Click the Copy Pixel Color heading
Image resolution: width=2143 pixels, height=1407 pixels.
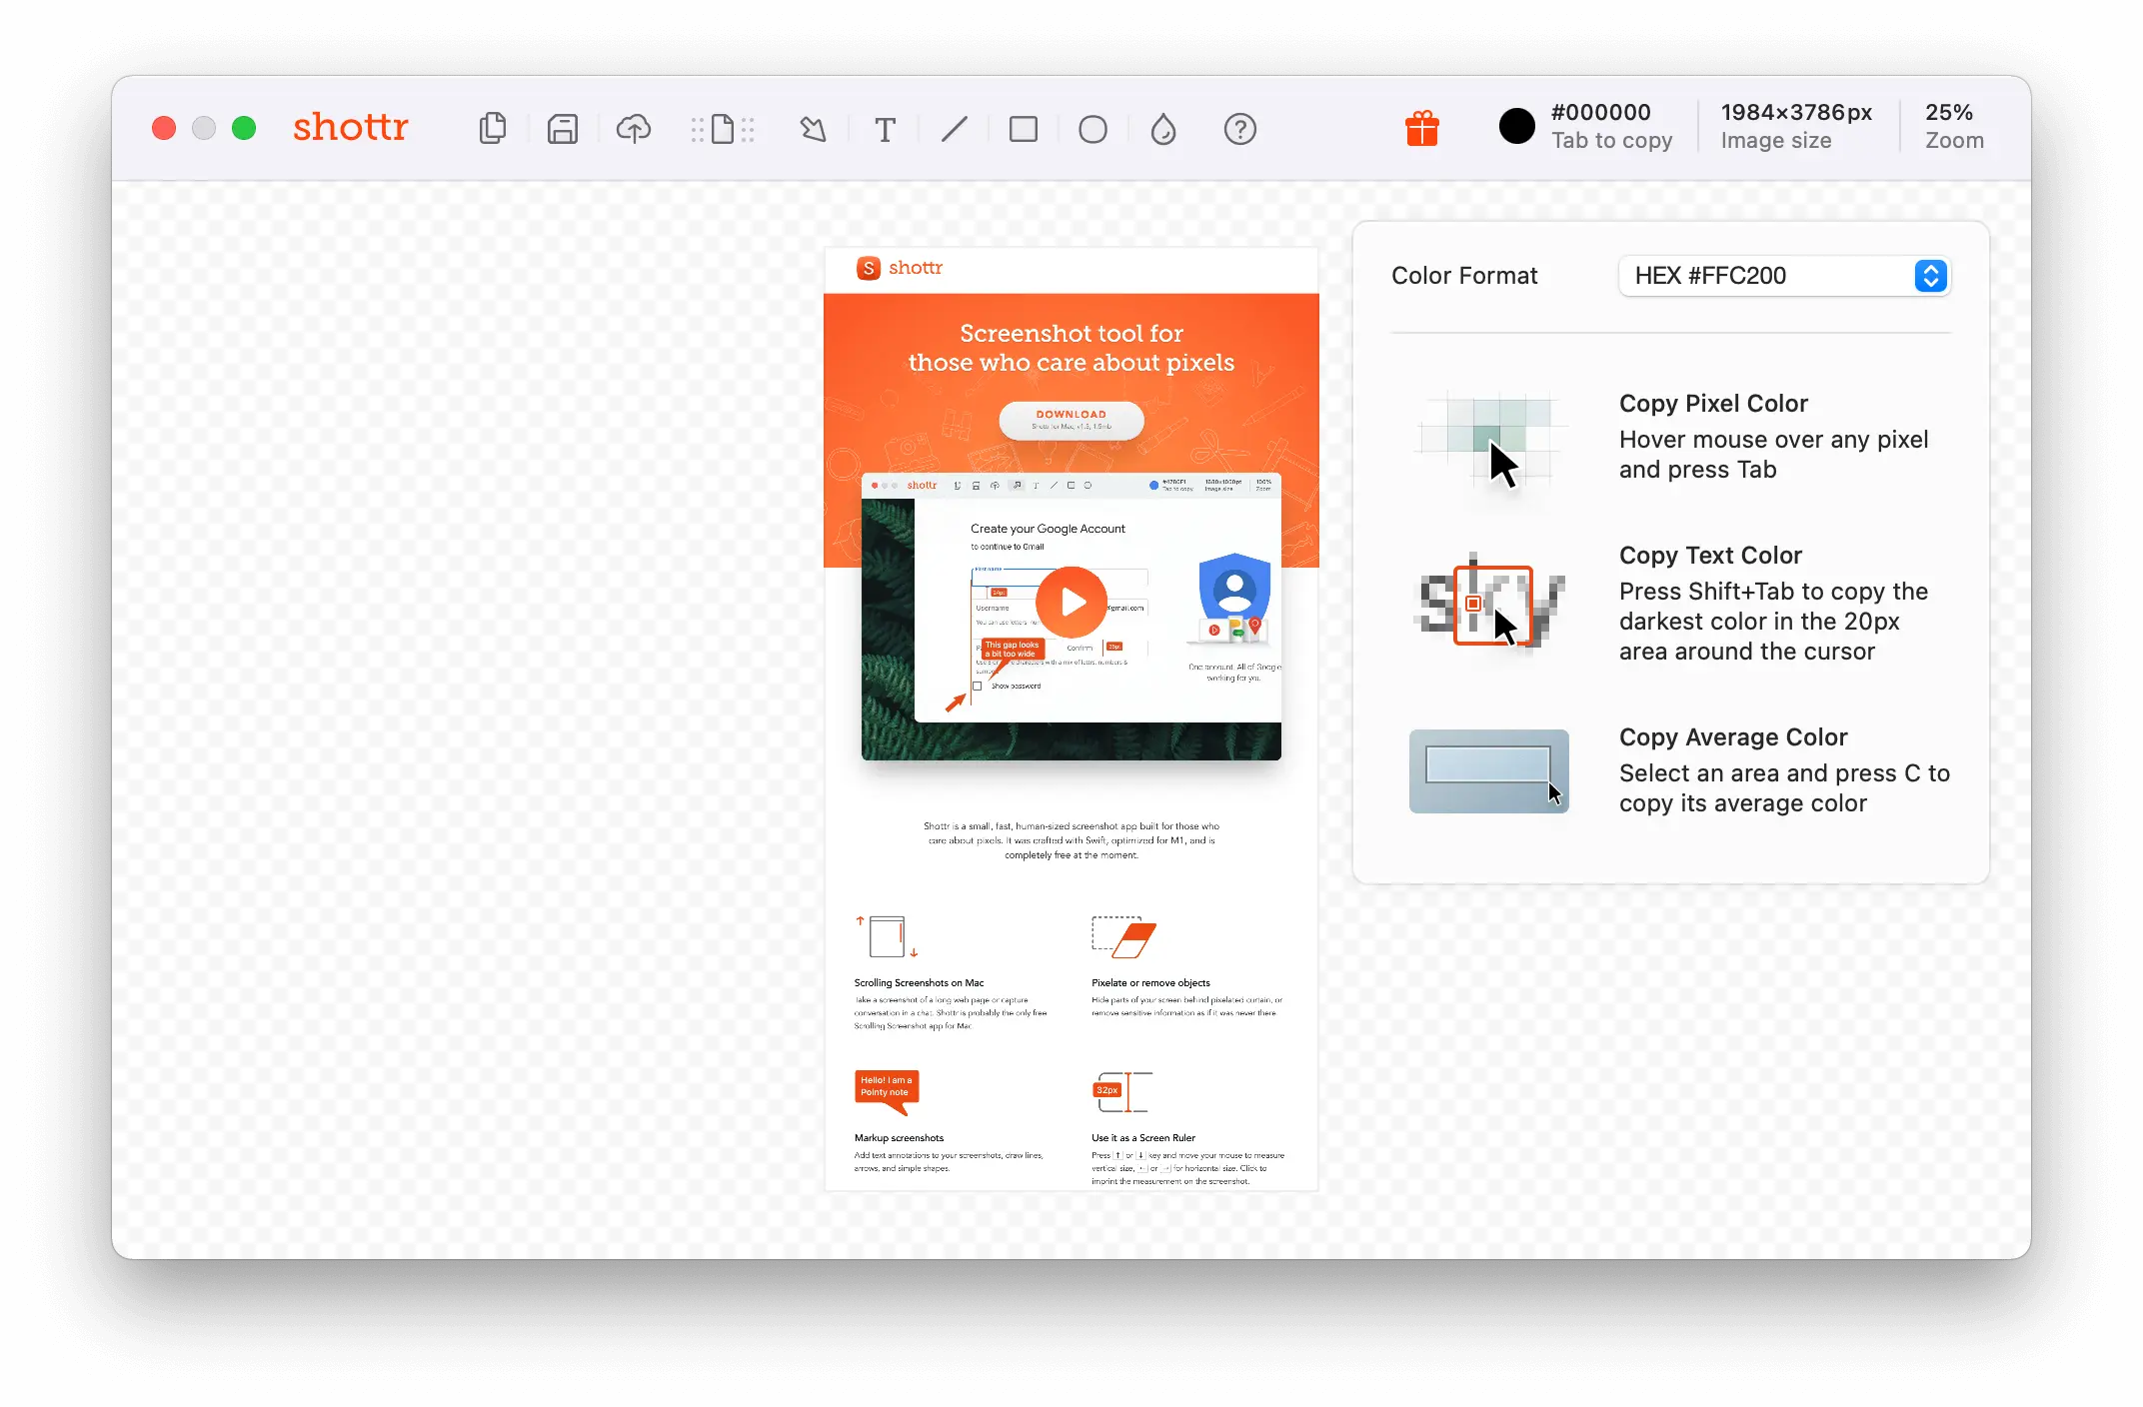[1713, 404]
